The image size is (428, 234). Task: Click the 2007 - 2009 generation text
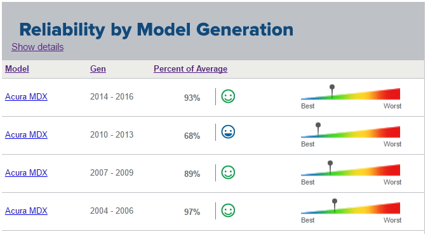(112, 172)
